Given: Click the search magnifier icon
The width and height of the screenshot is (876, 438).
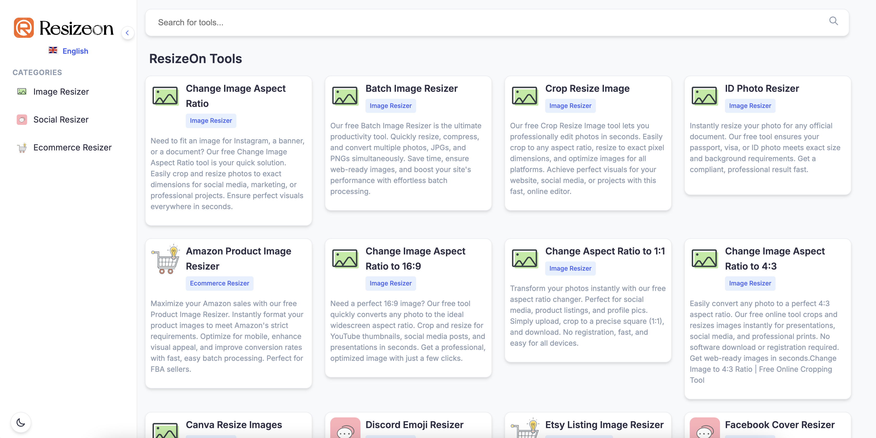Looking at the screenshot, I should tap(833, 21).
